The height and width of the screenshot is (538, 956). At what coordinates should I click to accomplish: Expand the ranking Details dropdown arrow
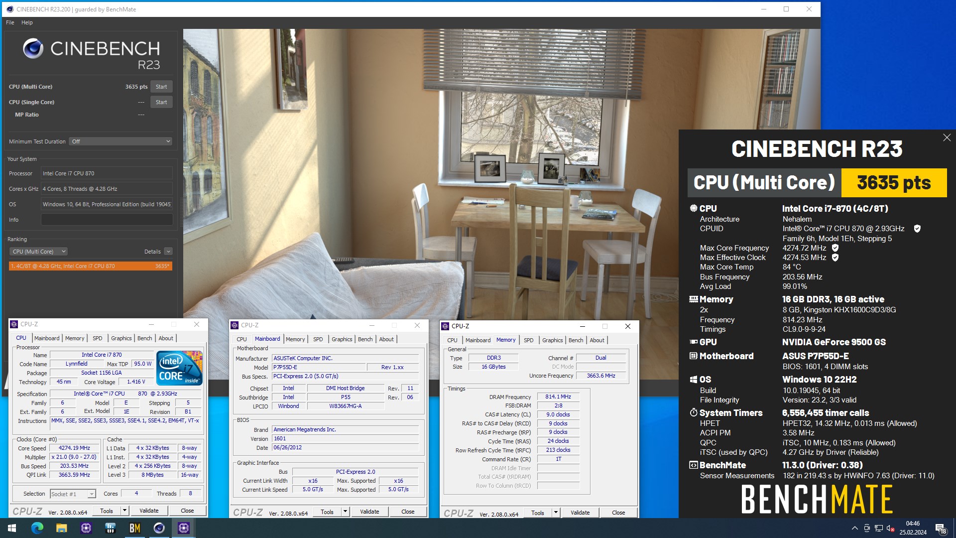pos(168,252)
